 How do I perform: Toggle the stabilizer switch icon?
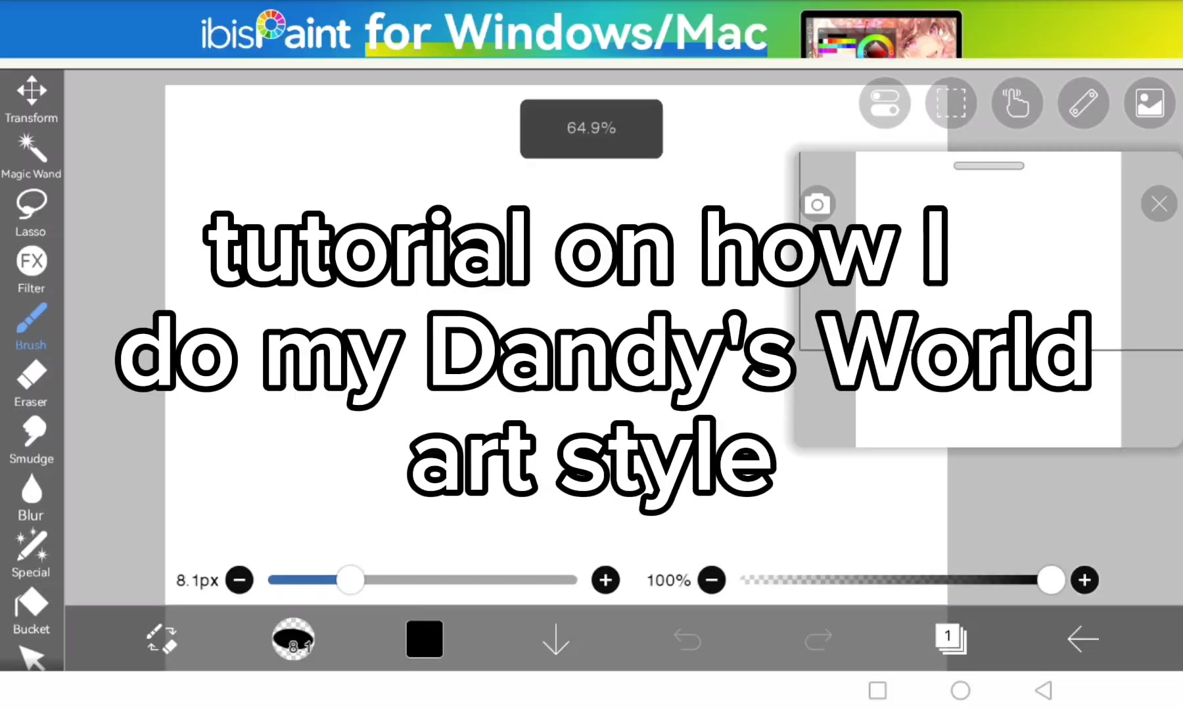point(885,103)
